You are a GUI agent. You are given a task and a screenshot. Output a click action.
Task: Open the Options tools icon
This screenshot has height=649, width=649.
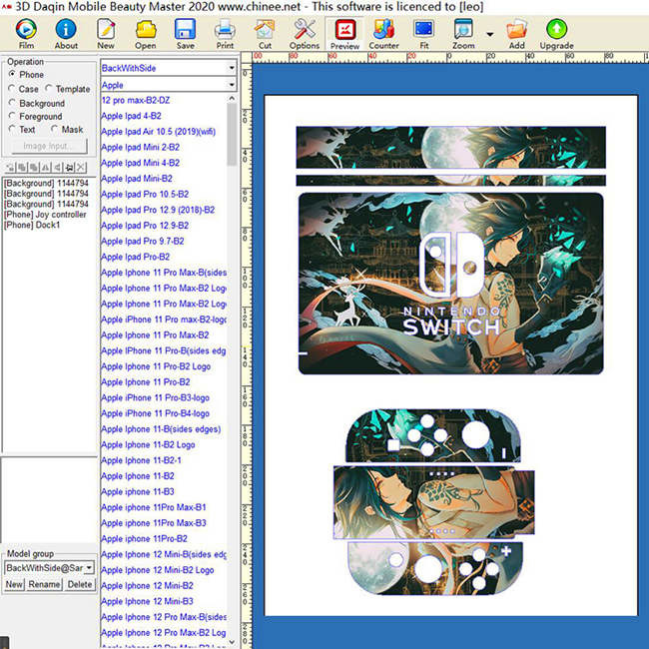[305, 34]
